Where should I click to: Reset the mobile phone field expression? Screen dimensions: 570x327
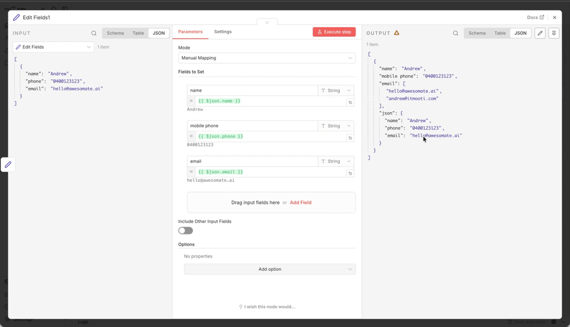[350, 138]
